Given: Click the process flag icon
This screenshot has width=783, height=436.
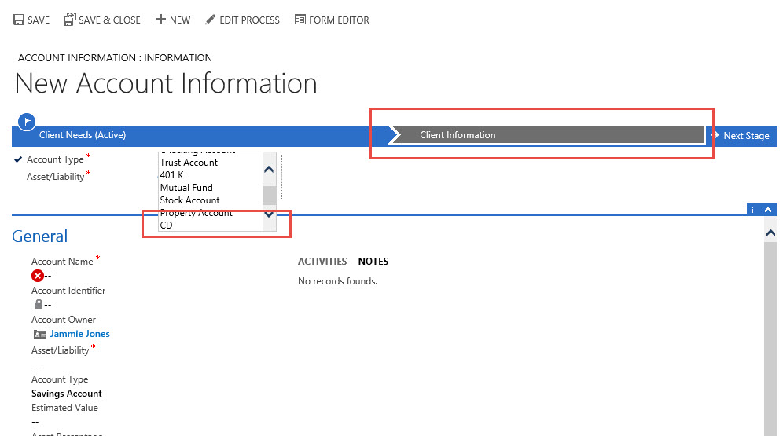Looking at the screenshot, I should click(28, 121).
